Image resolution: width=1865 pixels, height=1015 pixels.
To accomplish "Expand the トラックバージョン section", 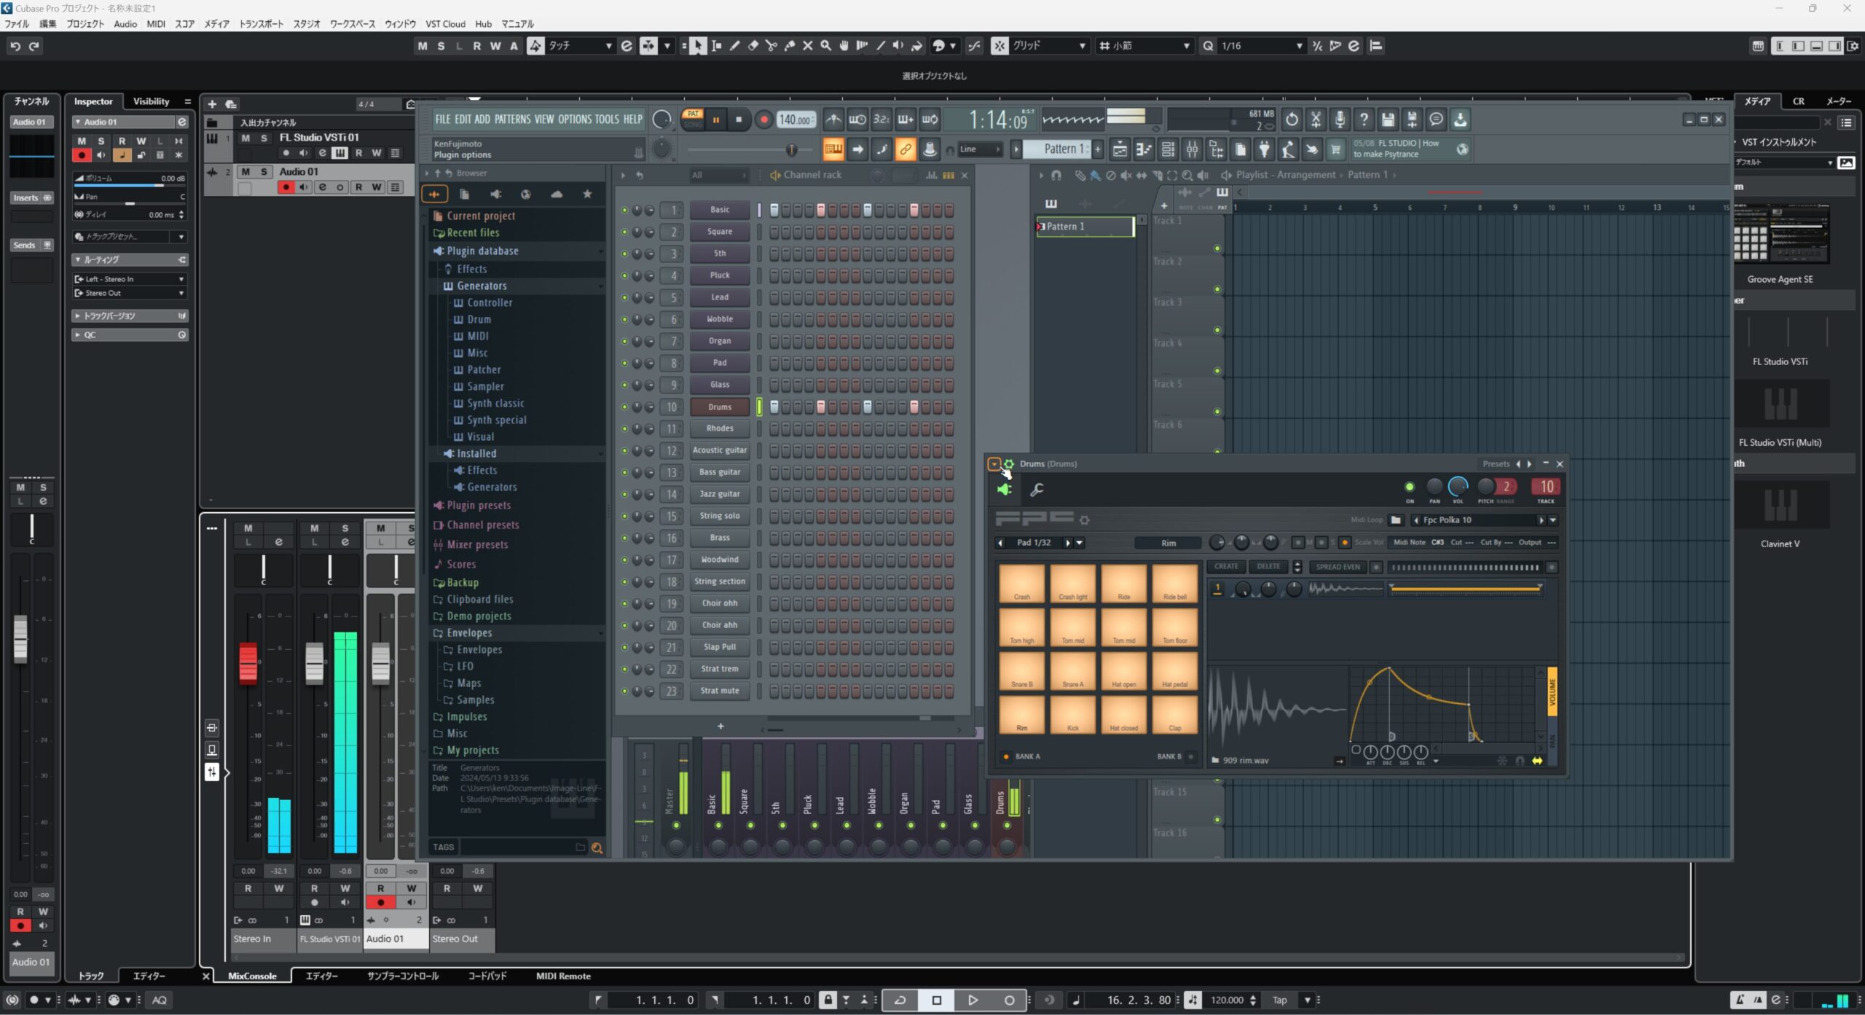I will pyautogui.click(x=130, y=316).
